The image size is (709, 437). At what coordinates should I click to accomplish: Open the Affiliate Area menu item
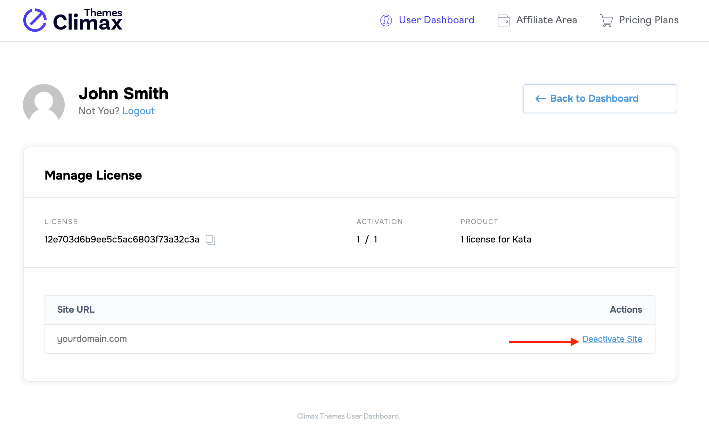click(546, 20)
